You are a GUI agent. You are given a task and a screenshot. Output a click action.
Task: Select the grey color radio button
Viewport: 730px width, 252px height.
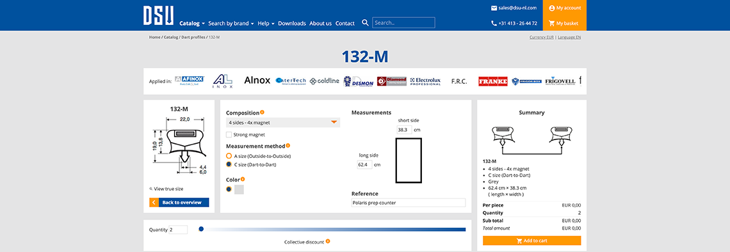pos(229,189)
